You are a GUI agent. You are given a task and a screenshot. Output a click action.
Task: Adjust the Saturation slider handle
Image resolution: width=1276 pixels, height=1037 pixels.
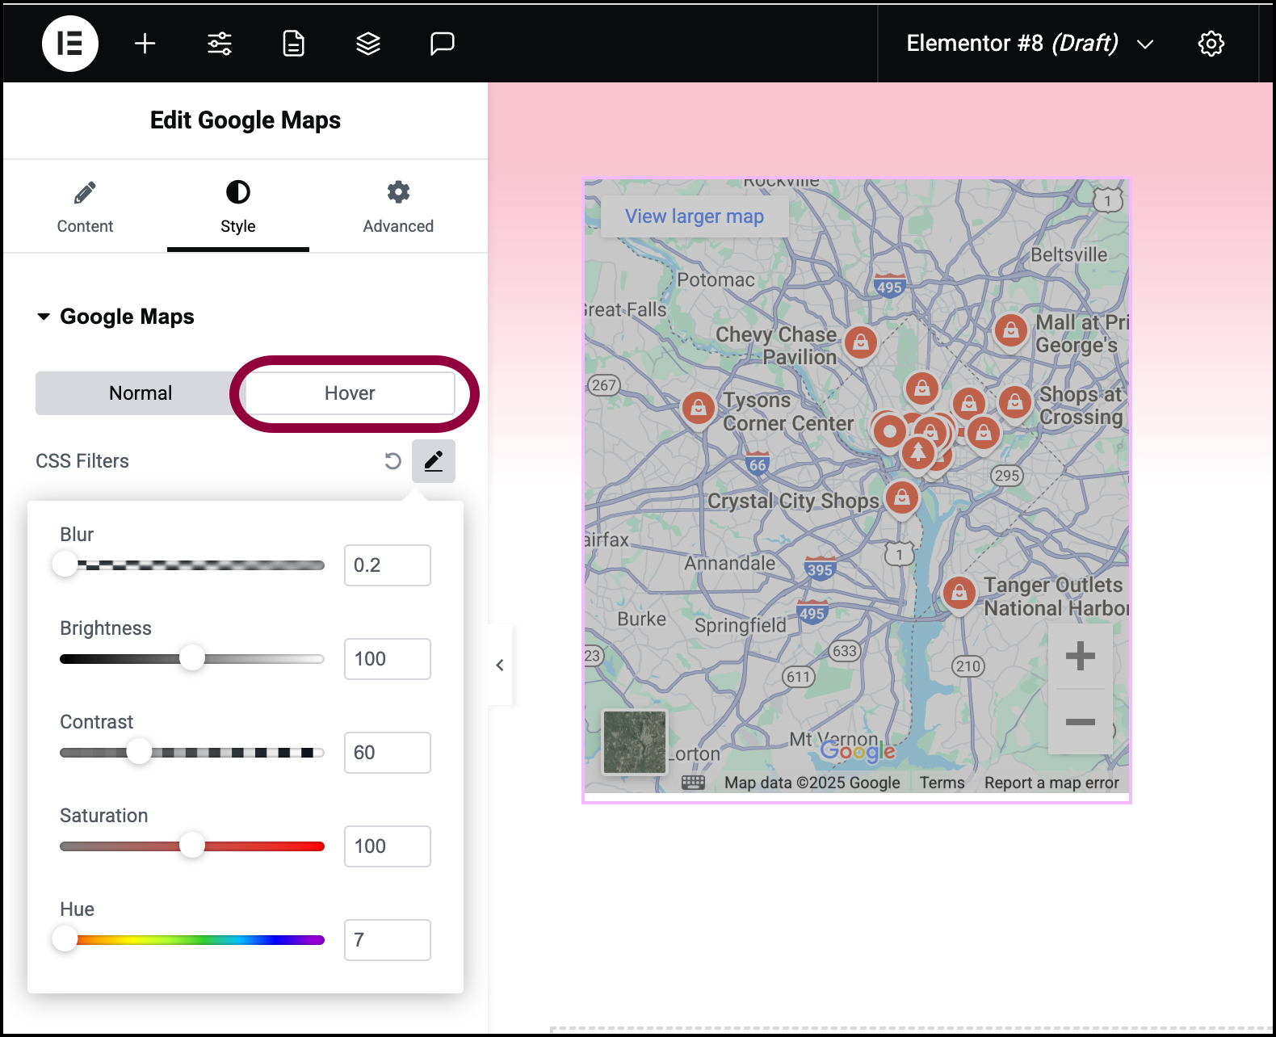coord(192,846)
